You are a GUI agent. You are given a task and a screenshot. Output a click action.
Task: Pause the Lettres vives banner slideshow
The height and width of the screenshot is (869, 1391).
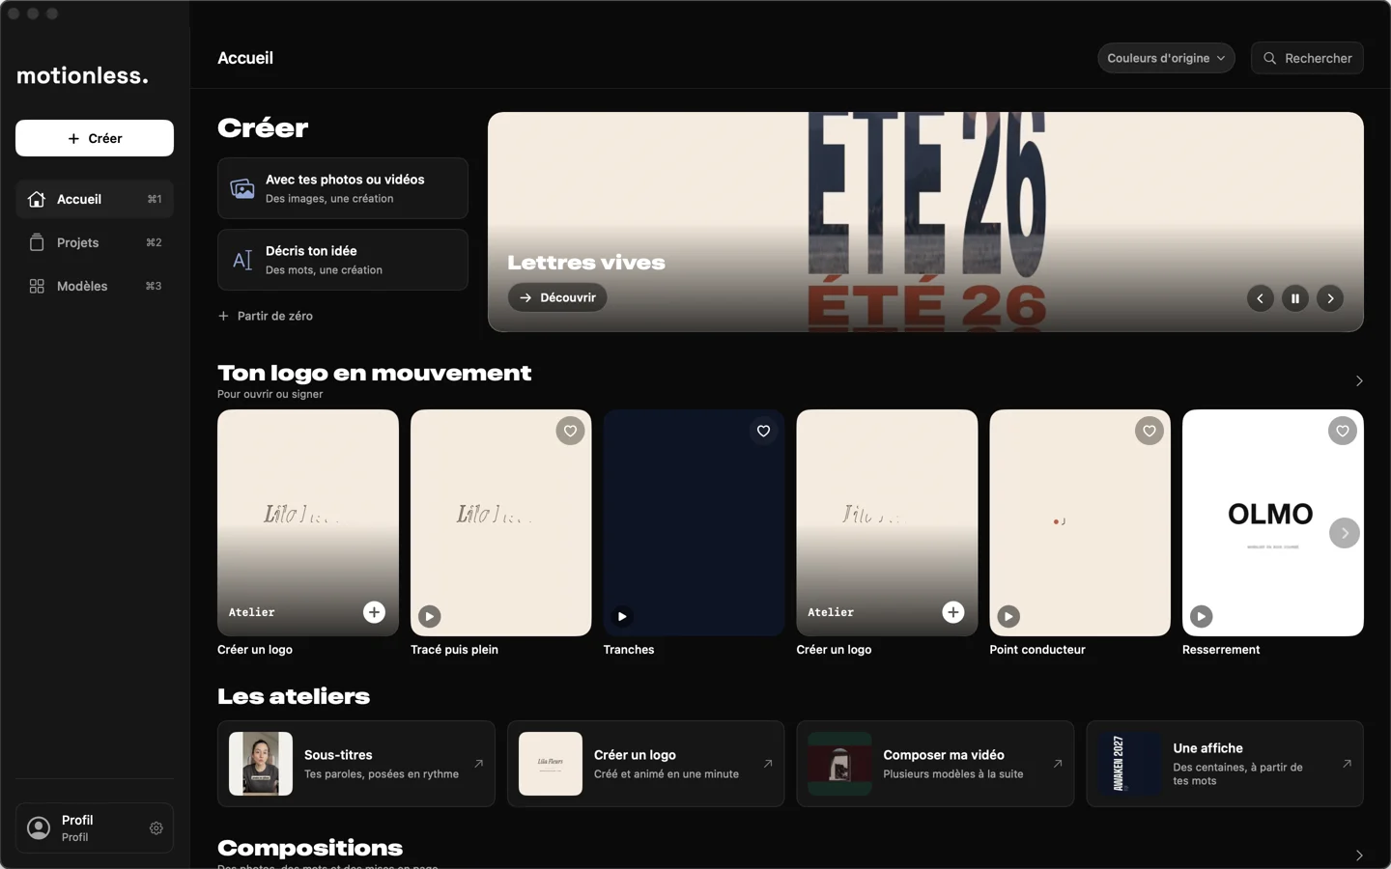1295,298
